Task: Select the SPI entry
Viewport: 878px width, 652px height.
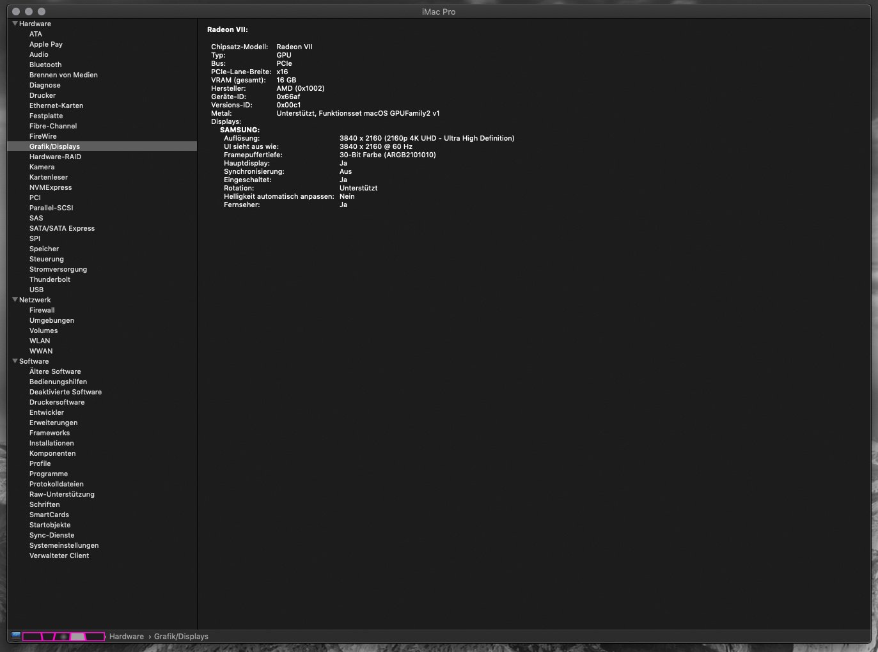Action: coord(35,238)
